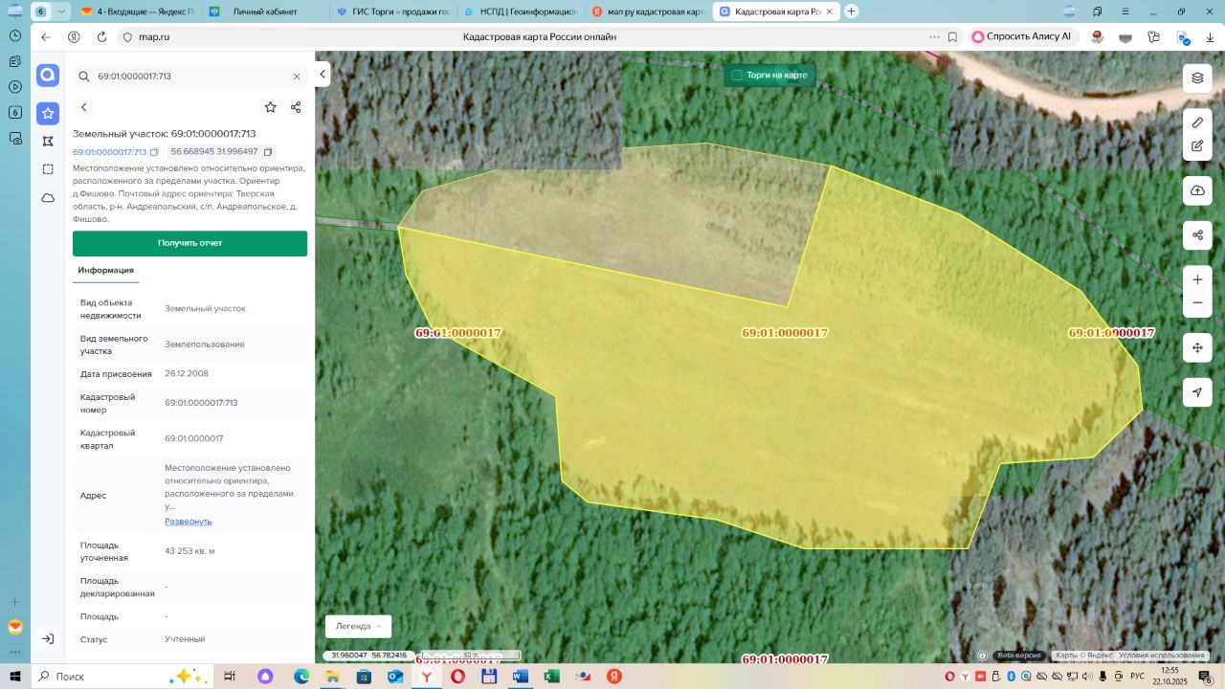Activate the draw/edit tool on map
Screen dimensions: 1225x689
pyautogui.click(x=1197, y=146)
